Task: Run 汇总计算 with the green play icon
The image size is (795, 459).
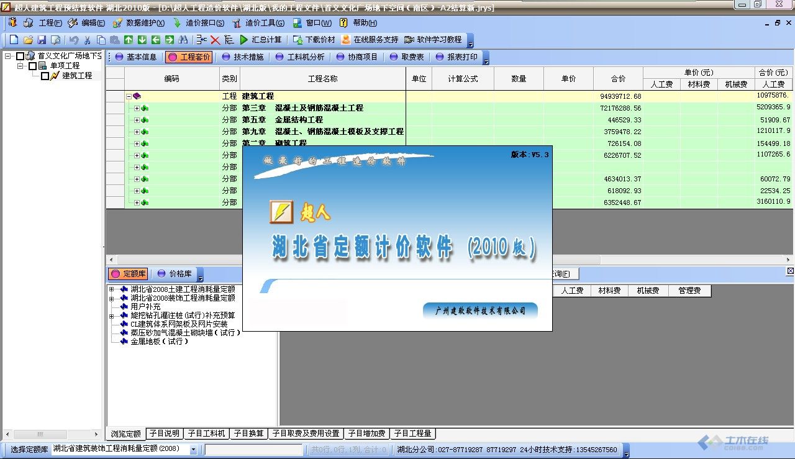Action: pyautogui.click(x=260, y=40)
